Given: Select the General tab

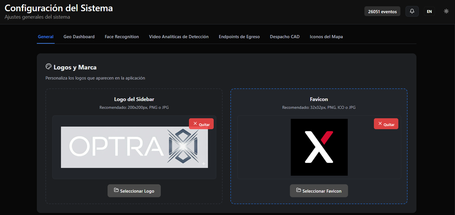Looking at the screenshot, I should (x=46, y=37).
